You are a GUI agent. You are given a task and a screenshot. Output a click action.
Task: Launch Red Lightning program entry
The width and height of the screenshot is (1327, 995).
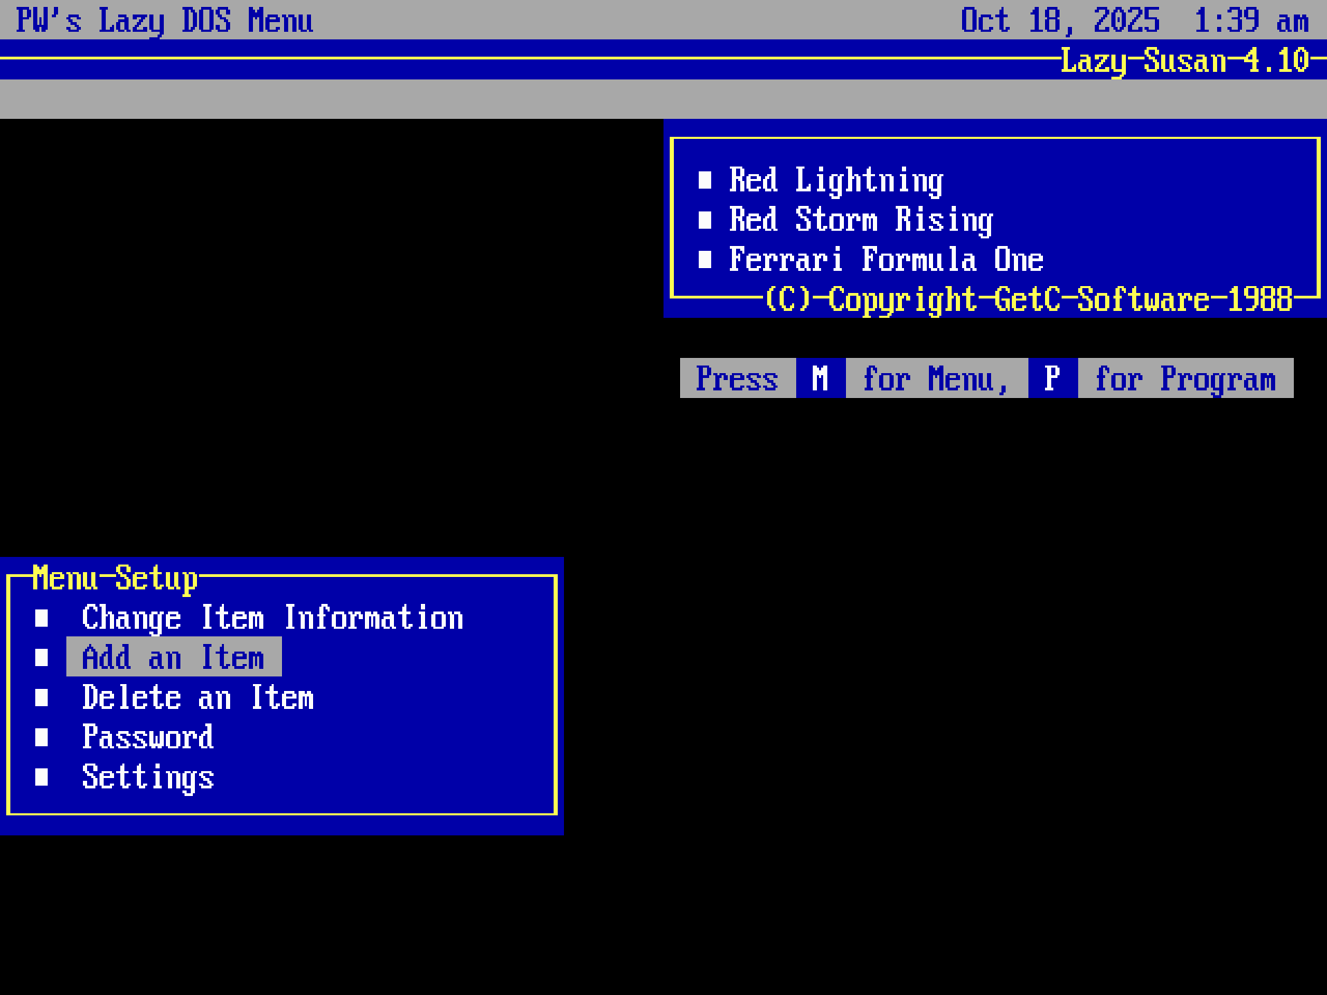pyautogui.click(x=836, y=180)
